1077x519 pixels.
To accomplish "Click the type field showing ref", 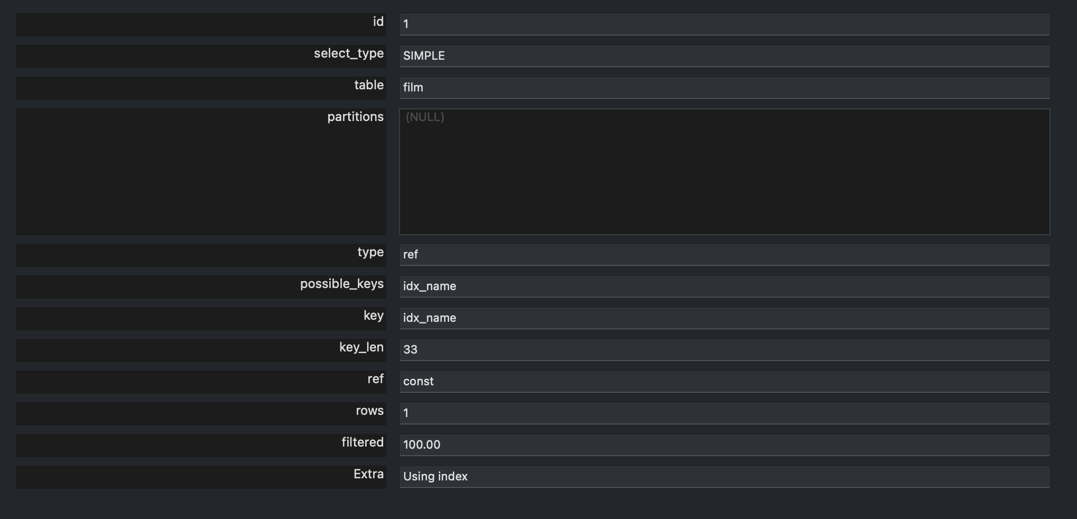I will pos(724,255).
